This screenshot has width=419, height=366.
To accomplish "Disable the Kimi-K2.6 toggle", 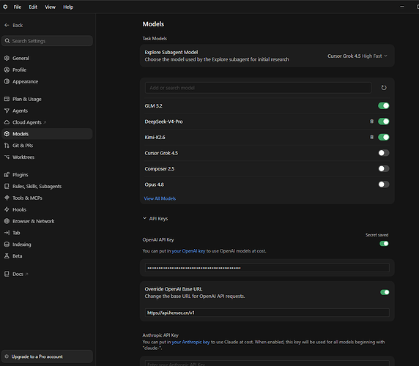I will (x=383, y=137).
